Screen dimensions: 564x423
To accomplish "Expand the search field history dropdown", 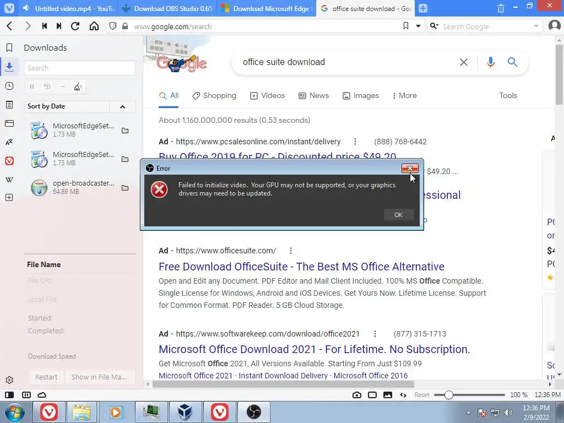I will coord(536,26).
